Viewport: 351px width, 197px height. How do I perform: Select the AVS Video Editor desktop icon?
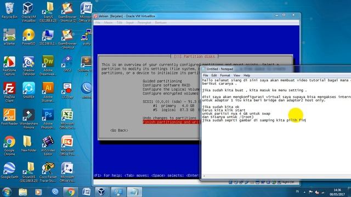coord(48,146)
